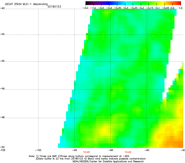Click the latitude label -50
The height and width of the screenshot is (163, 185).
pyautogui.click(x=2, y=147)
